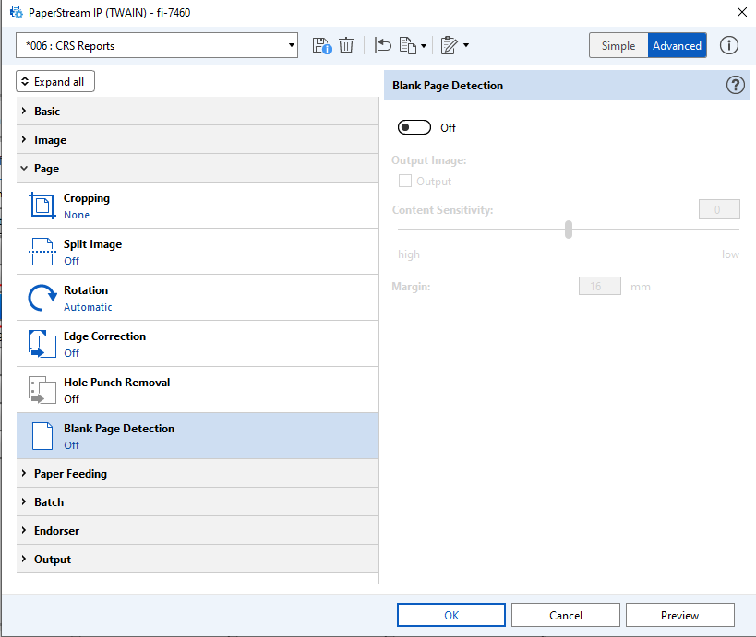Open the information icon at top right

click(729, 45)
